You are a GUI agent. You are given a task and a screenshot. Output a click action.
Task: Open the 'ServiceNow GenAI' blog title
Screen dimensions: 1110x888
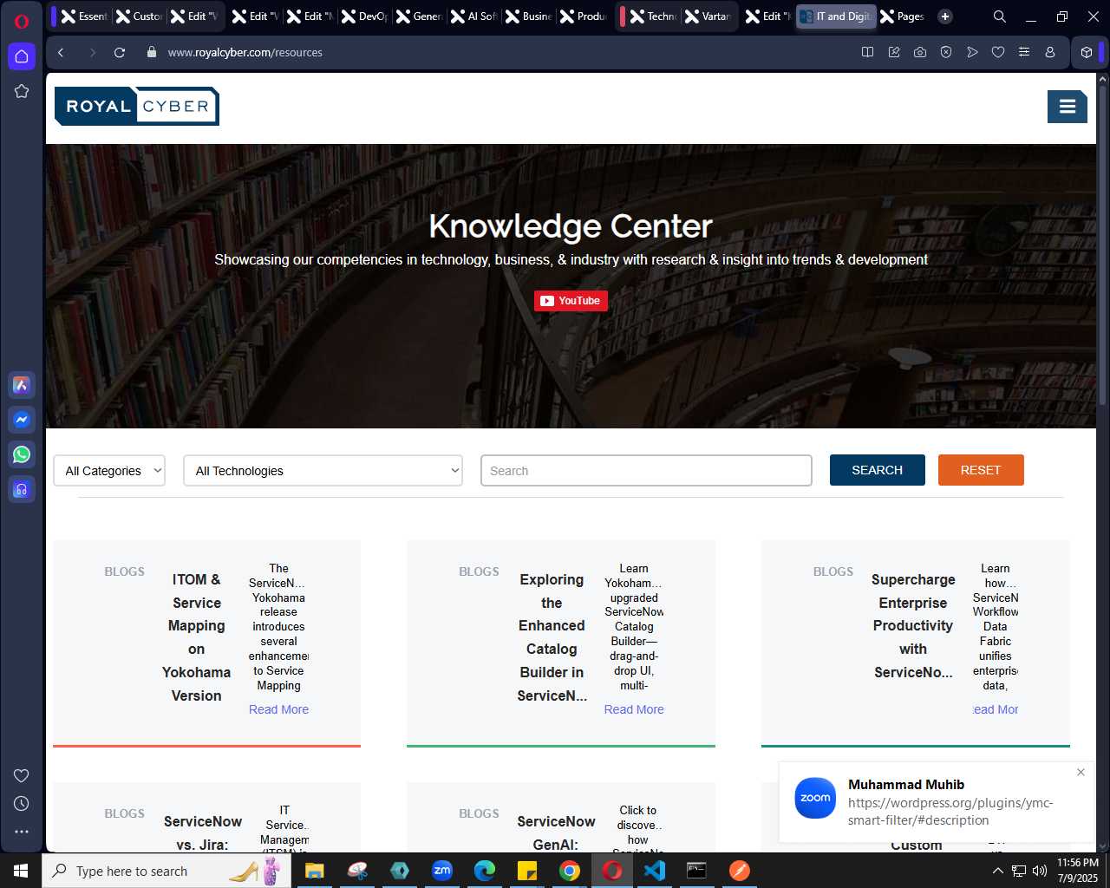click(556, 832)
